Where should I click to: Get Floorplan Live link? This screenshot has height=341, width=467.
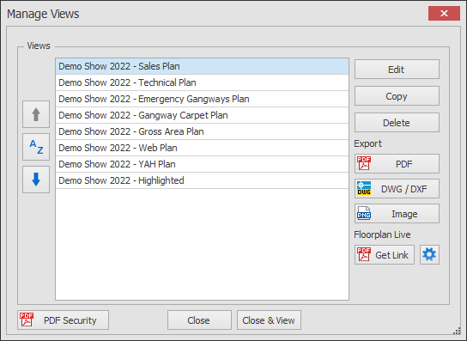click(x=385, y=255)
